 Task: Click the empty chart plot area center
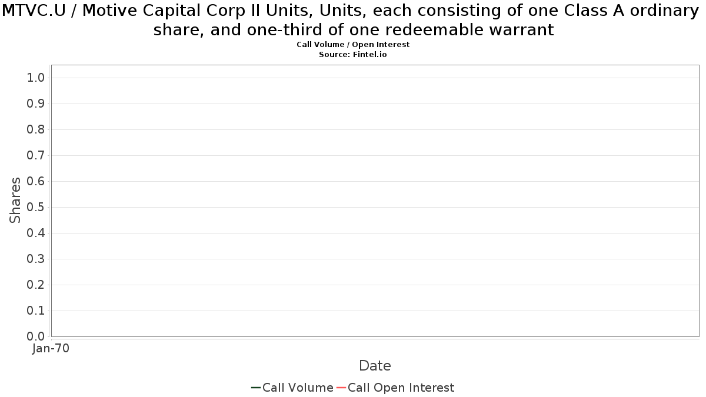click(x=375, y=201)
